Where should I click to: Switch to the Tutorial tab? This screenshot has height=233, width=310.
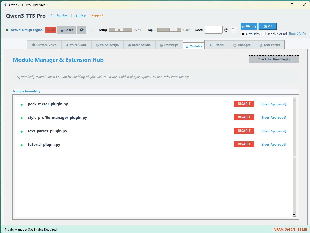pos(216,45)
